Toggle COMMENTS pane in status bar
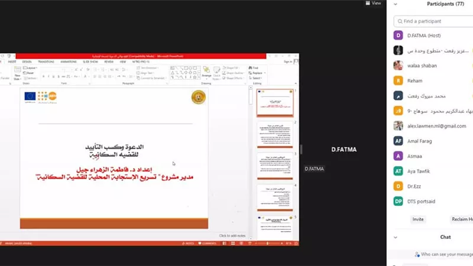Screen dimensions: 473x266 [208, 244]
